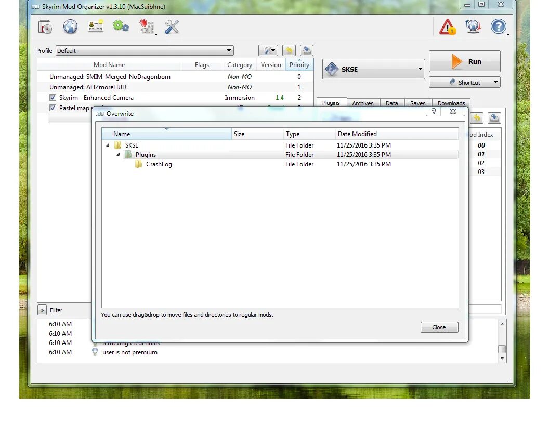Image resolution: width=549 pixels, height=424 pixels.
Task: Click the Help question mark icon
Action: coord(498,27)
